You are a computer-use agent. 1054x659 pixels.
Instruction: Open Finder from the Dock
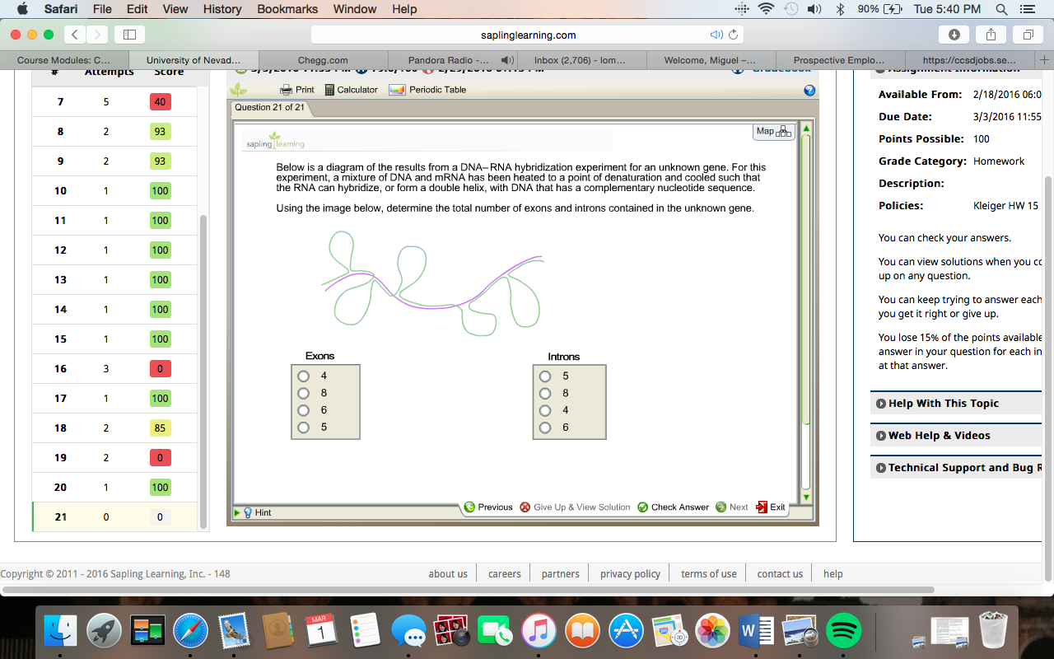click(x=60, y=631)
